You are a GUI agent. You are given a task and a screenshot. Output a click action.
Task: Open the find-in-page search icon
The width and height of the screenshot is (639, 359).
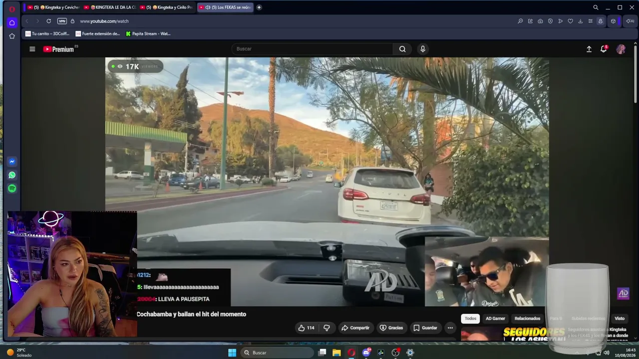pos(520,21)
